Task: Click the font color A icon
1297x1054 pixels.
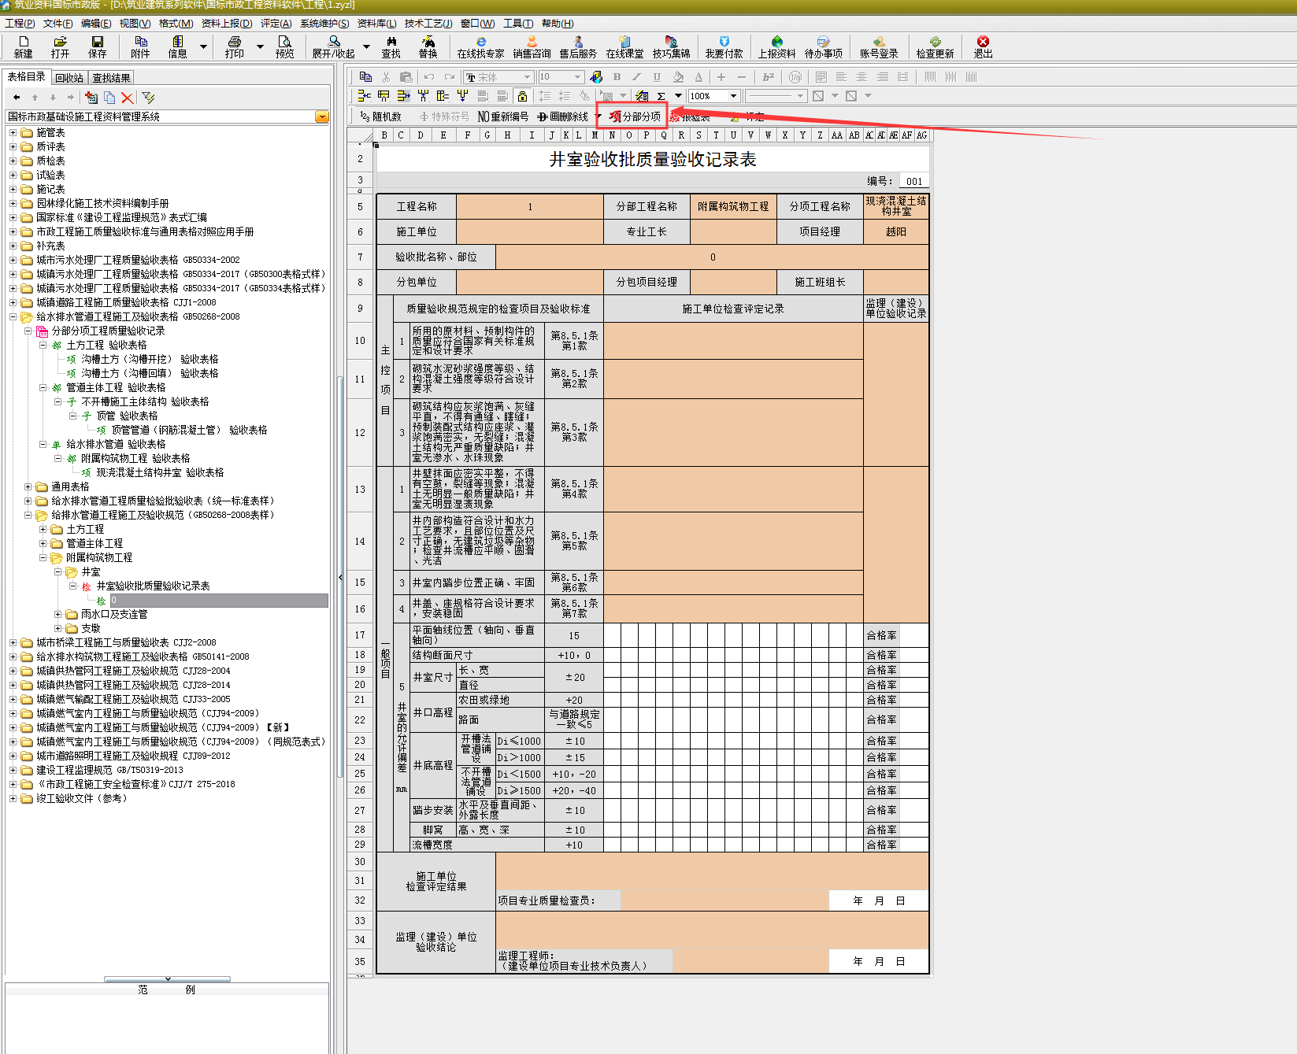Action: (x=699, y=76)
